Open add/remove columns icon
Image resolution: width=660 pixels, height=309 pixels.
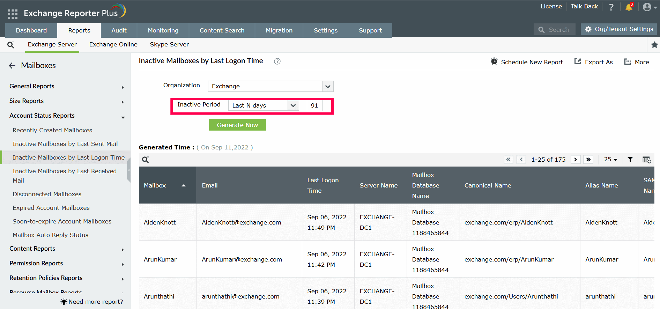[x=647, y=160]
